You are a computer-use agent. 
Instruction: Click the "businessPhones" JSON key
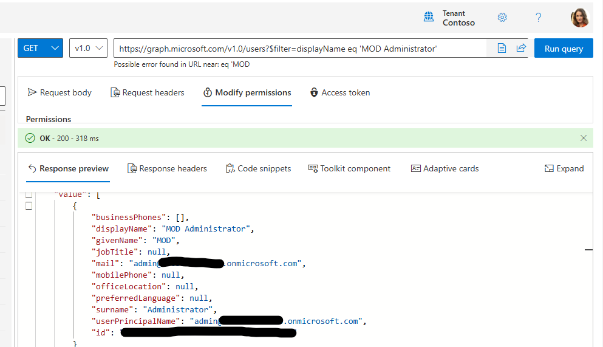129,218
